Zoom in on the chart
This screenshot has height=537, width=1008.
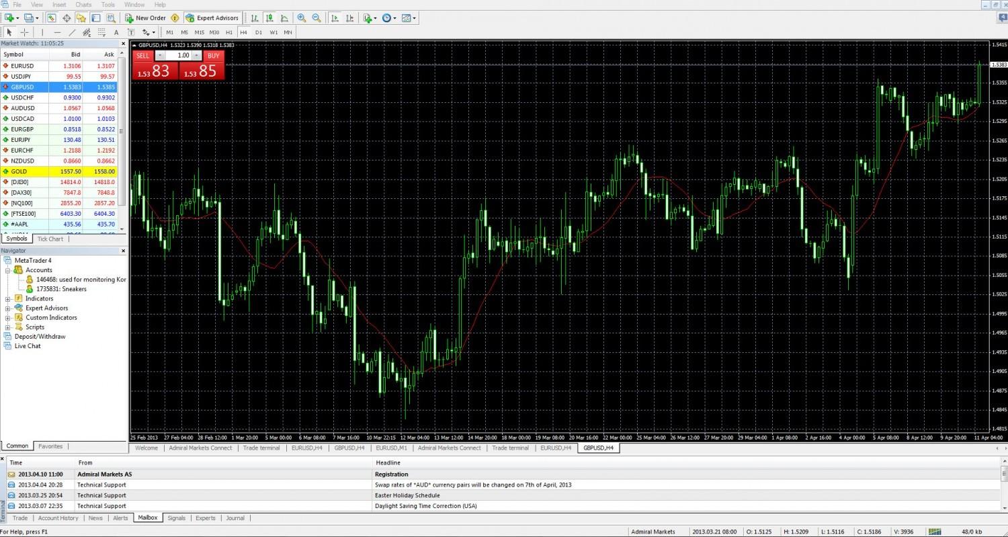coord(301,18)
